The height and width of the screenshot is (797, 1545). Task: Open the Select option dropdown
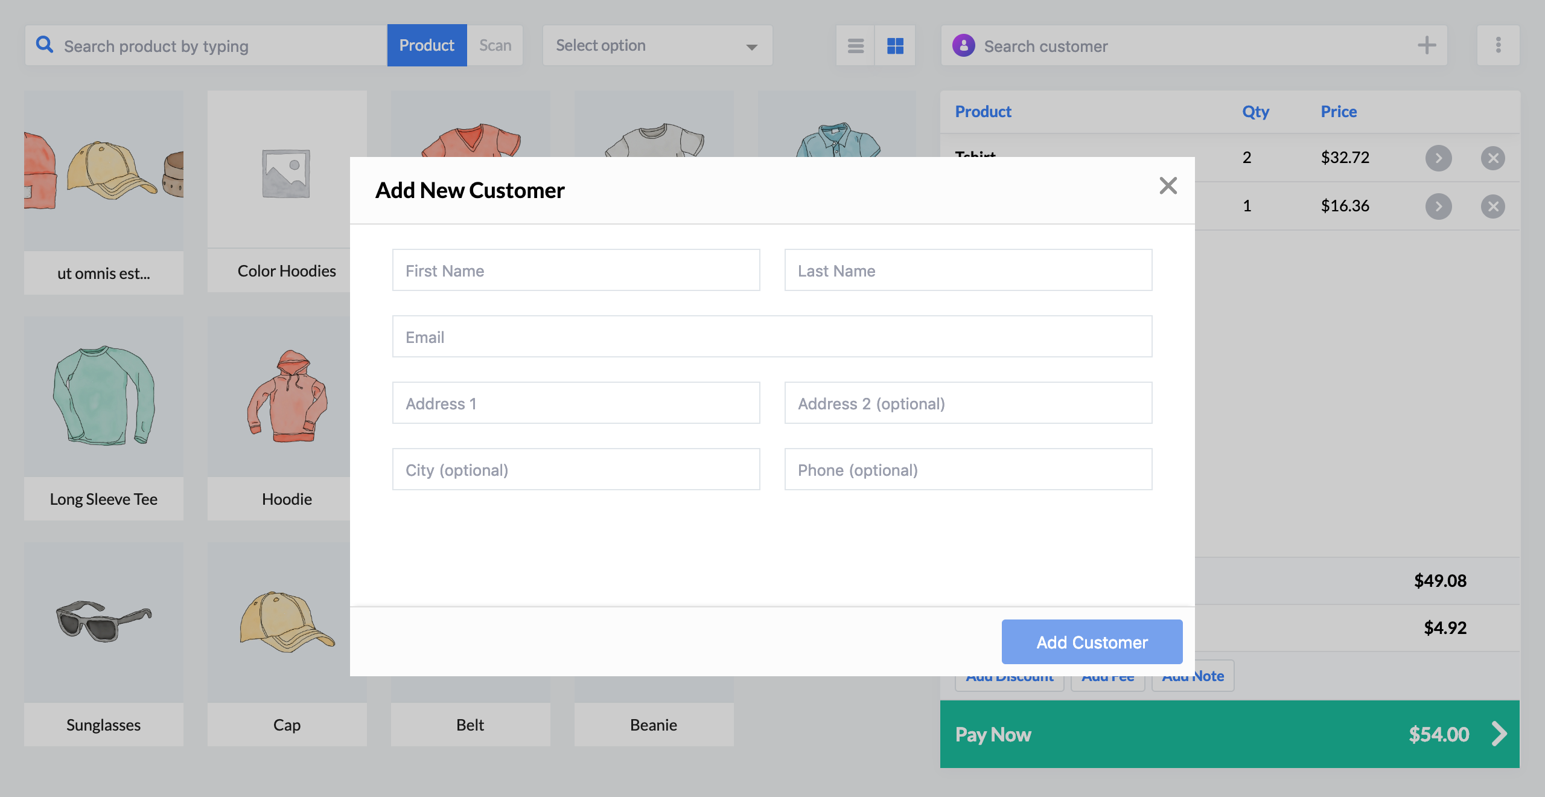[x=657, y=45]
